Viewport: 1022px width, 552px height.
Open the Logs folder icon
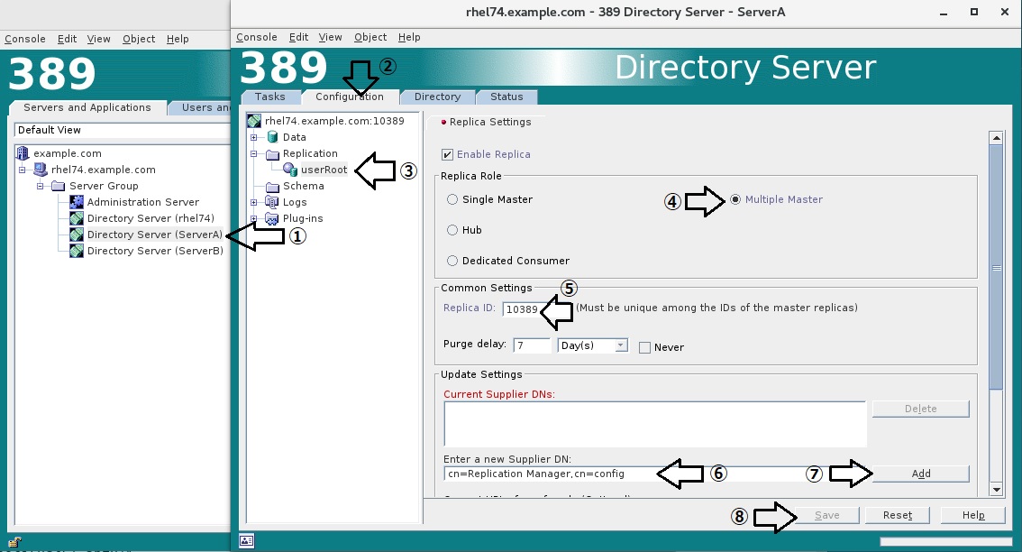[272, 201]
